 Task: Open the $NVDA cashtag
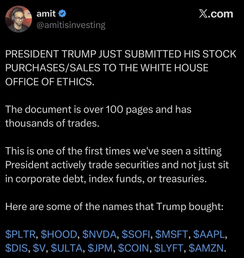[x=99, y=234]
